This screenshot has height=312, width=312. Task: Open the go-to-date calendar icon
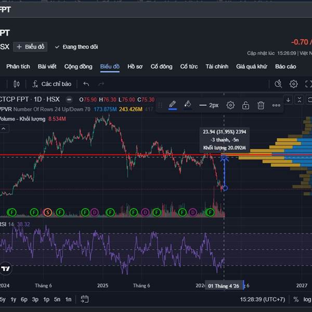click(x=84, y=299)
